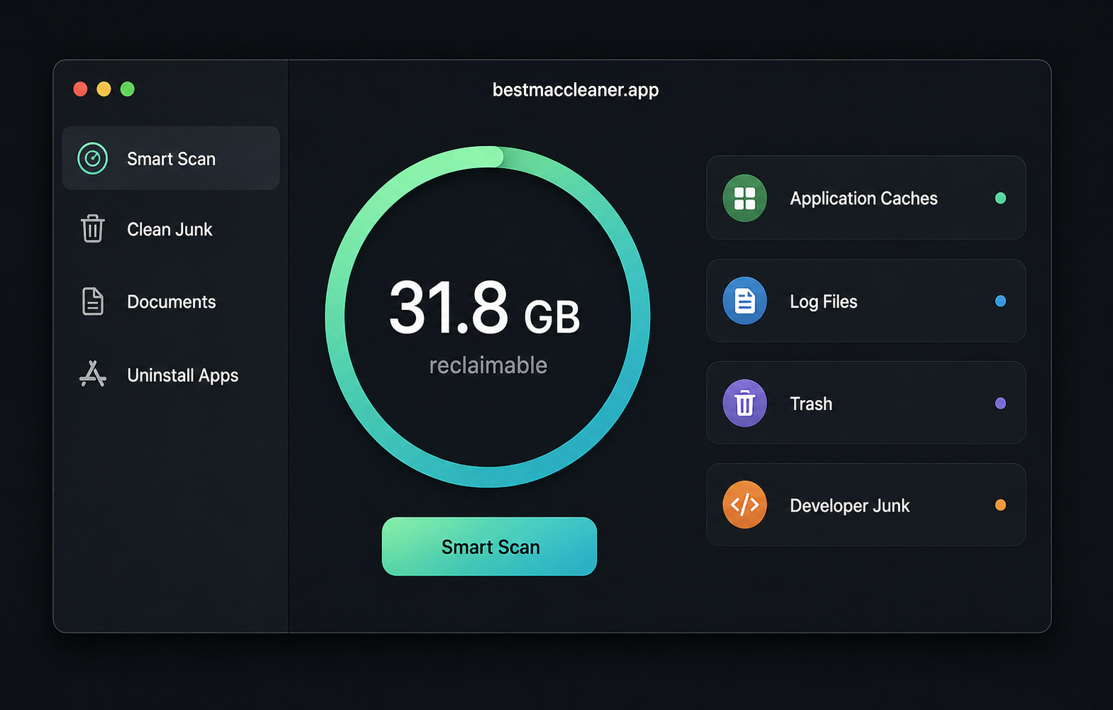Select the Application Caches label
This screenshot has height=710, width=1113.
(x=863, y=199)
